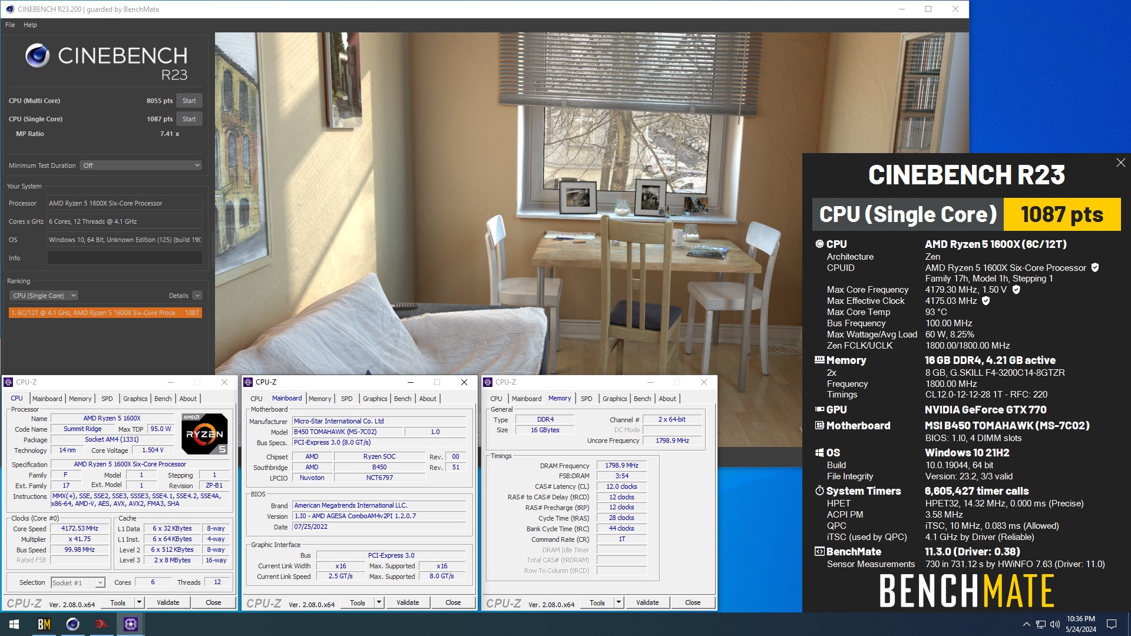Open network settings from the tray
Viewport: 1131px width, 636px height.
click(x=1041, y=624)
